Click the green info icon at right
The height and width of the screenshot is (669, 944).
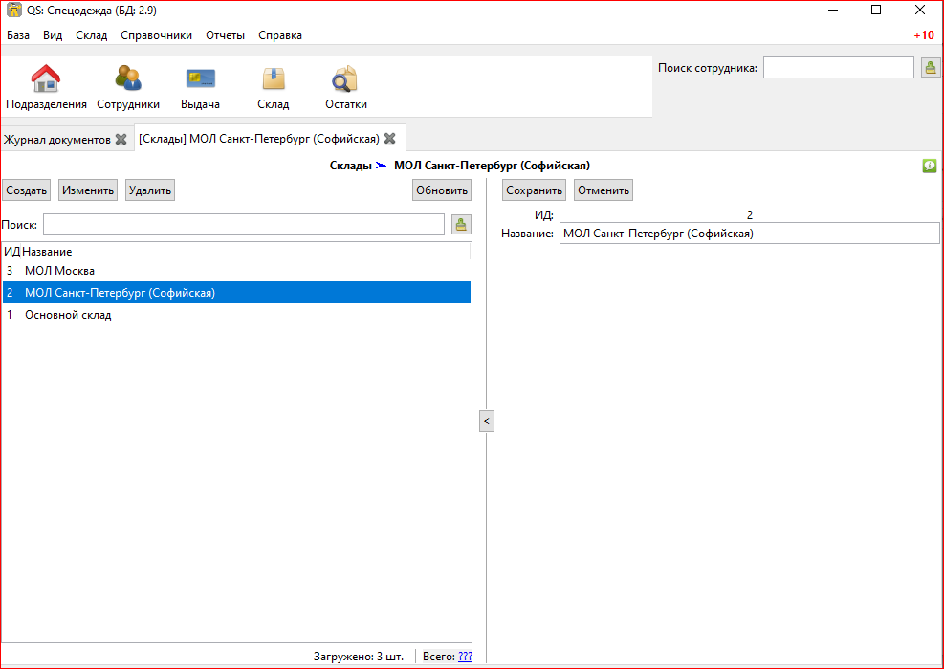(929, 166)
